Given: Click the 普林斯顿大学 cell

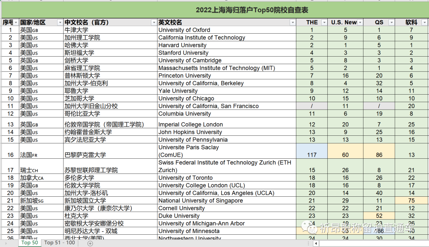Looking at the screenshot, I should click(110, 76).
